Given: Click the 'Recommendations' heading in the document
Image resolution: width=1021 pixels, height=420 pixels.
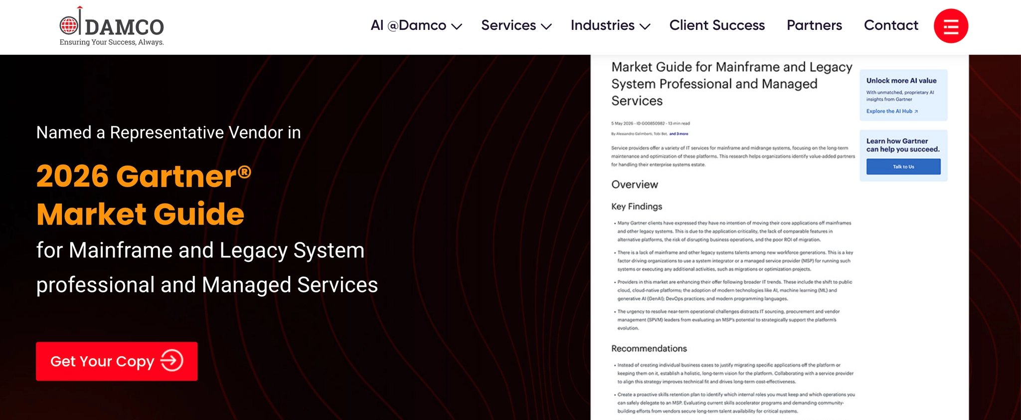Looking at the screenshot, I should coord(649,349).
